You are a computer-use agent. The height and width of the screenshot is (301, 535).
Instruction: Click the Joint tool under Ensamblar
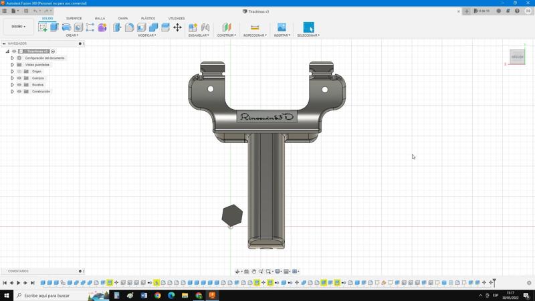point(205,27)
